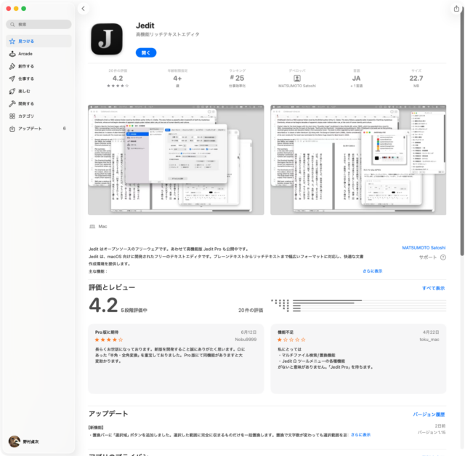The image size is (465, 456).
Task: Click the developer person icon
Action: (x=297, y=79)
